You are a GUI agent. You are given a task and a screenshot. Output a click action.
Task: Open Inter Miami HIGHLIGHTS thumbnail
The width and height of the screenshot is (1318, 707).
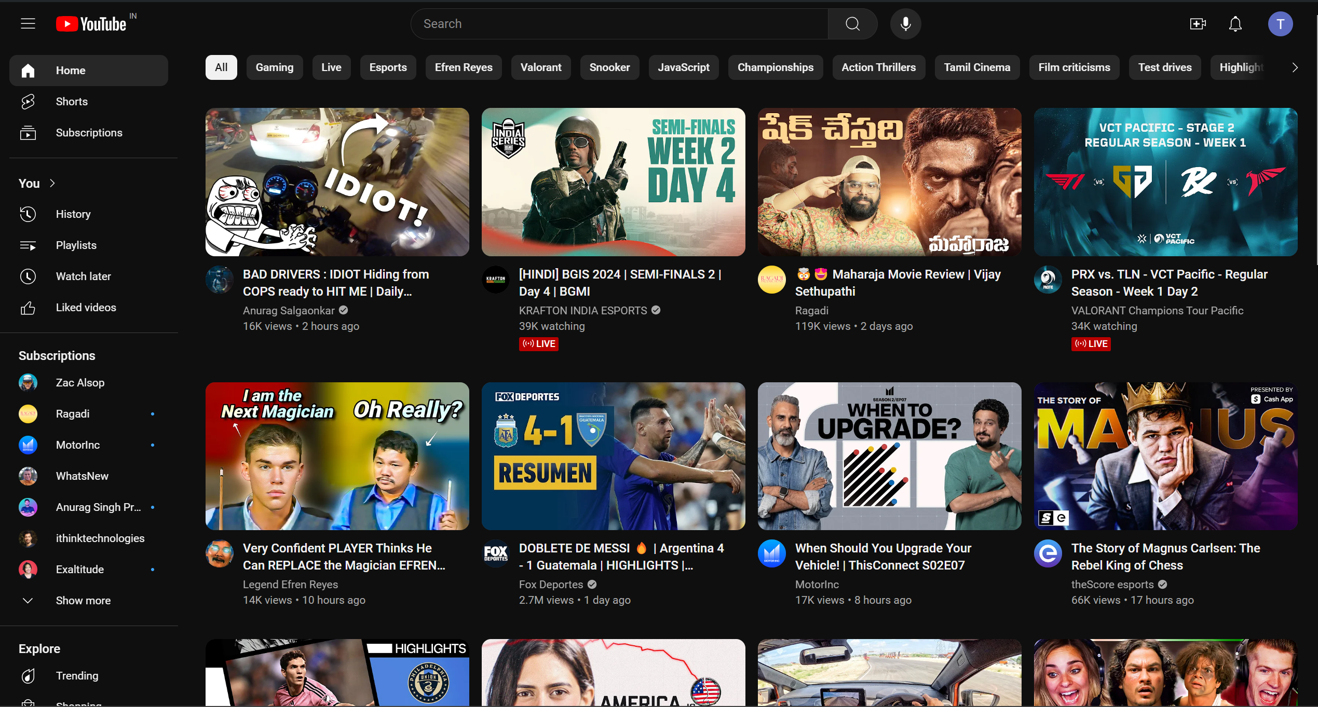pos(337,672)
